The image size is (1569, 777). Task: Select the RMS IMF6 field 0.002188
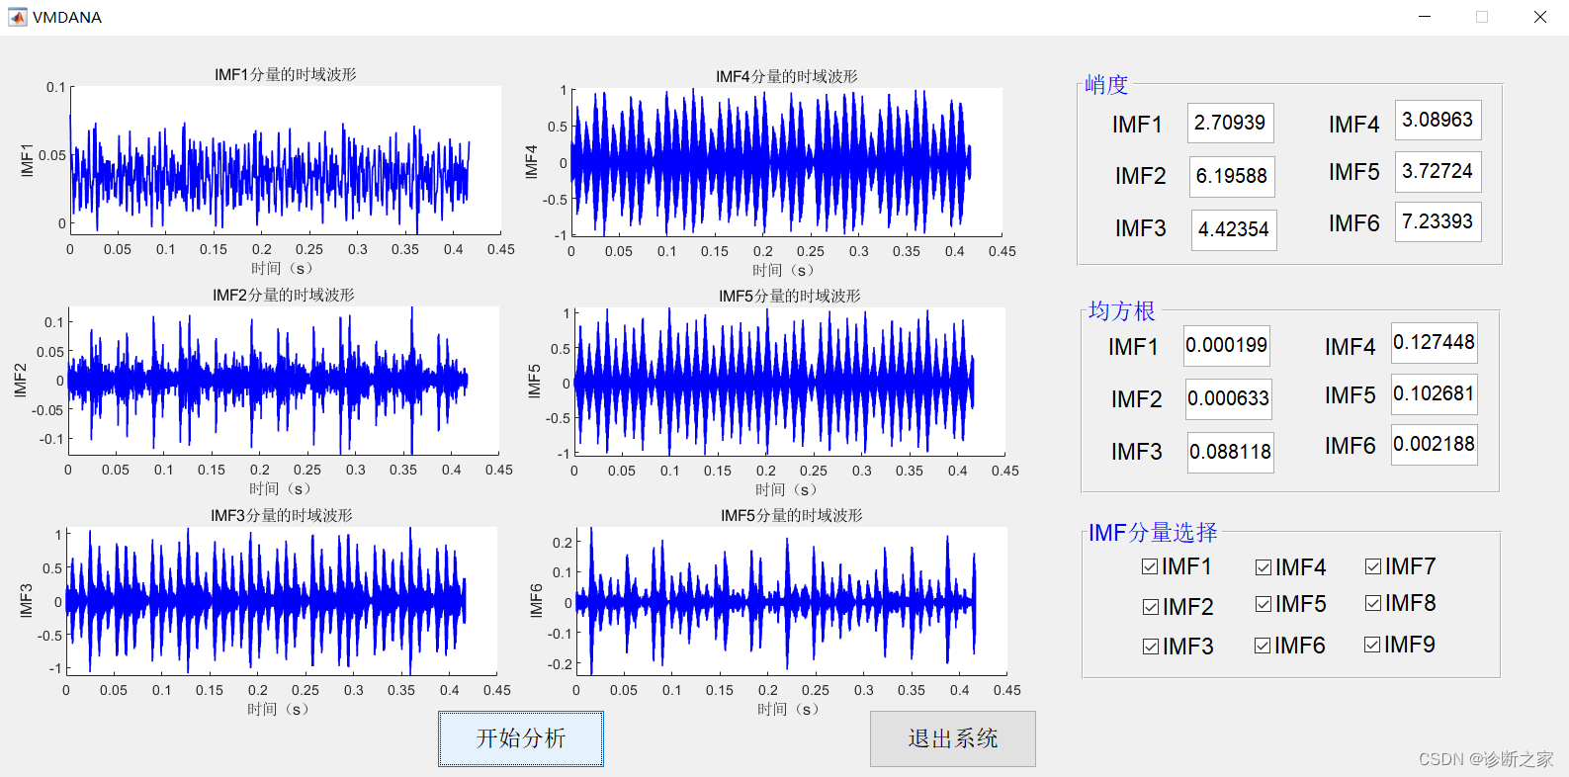click(1435, 445)
